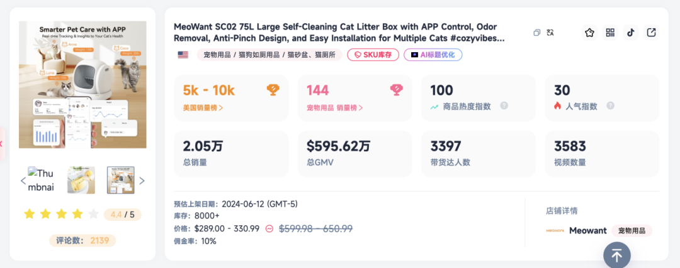Show next thumbnails with right chevron
The image size is (680, 268).
pyautogui.click(x=142, y=181)
